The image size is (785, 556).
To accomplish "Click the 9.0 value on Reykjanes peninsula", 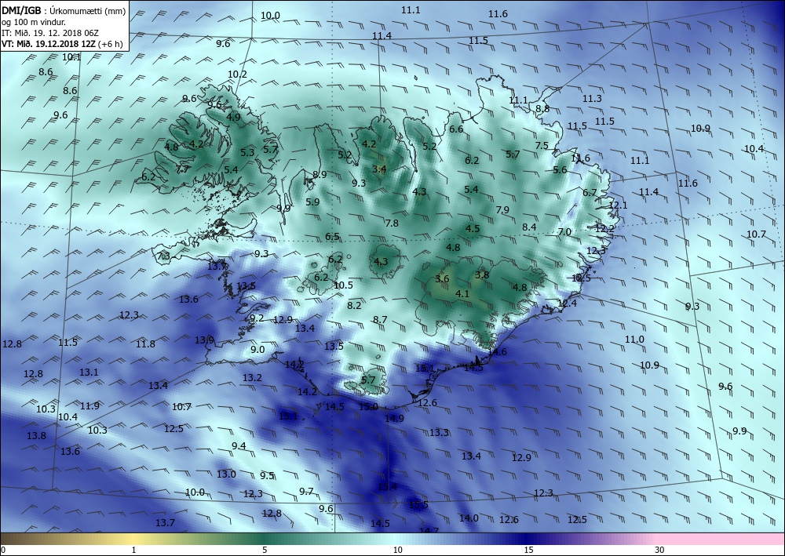I will click(x=257, y=350).
